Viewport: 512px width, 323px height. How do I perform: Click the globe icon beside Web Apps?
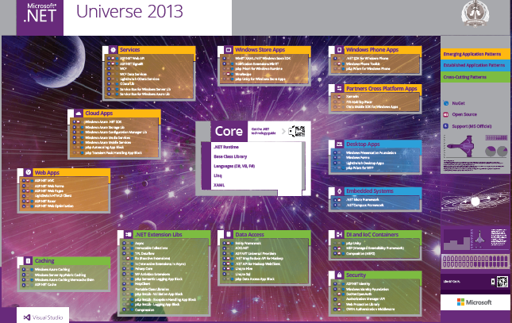click(28, 172)
